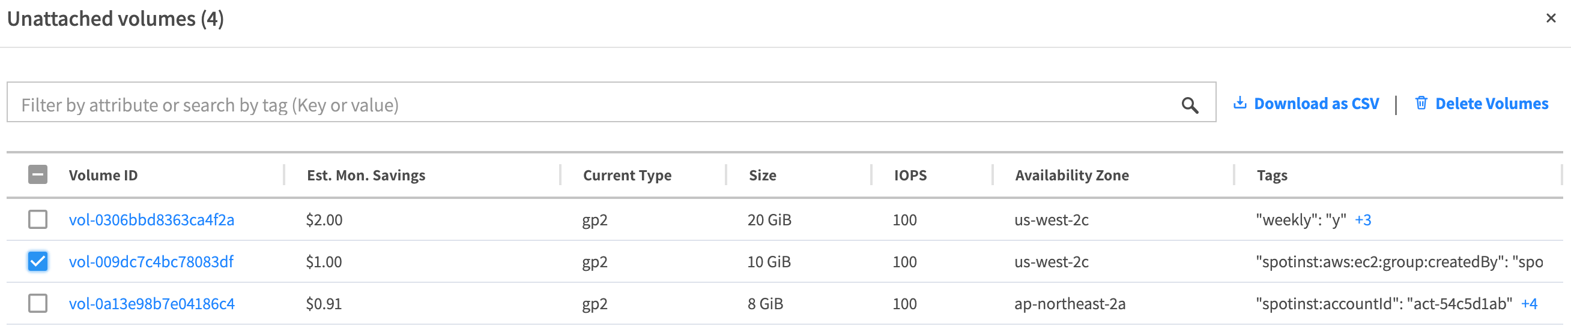Viewport: 1571px width, 326px height.
Task: Click the Delete Volumes trash icon
Action: point(1421,104)
